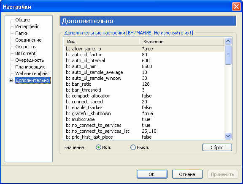
Task: Expand the Дополнительно tree node
Action: pos(11,80)
